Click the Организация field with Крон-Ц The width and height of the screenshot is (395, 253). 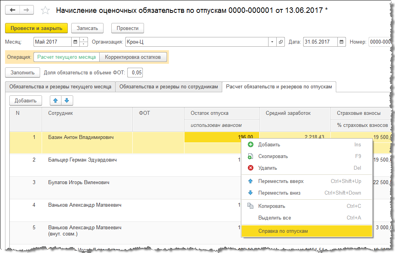pos(197,42)
